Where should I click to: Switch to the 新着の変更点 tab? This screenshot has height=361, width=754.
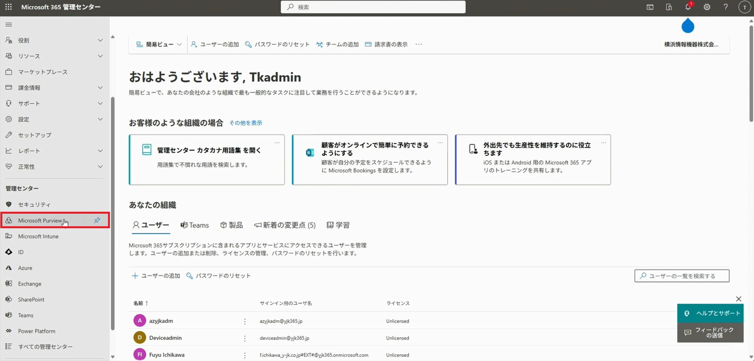(x=285, y=225)
